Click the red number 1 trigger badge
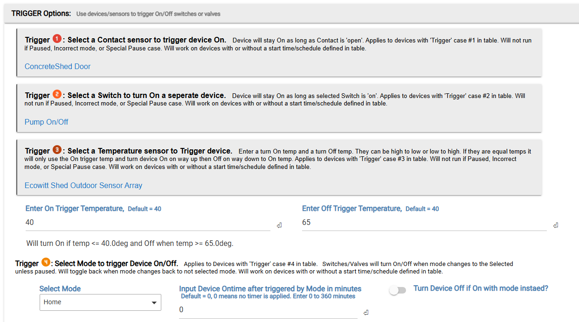The image size is (579, 322). pyautogui.click(x=57, y=39)
